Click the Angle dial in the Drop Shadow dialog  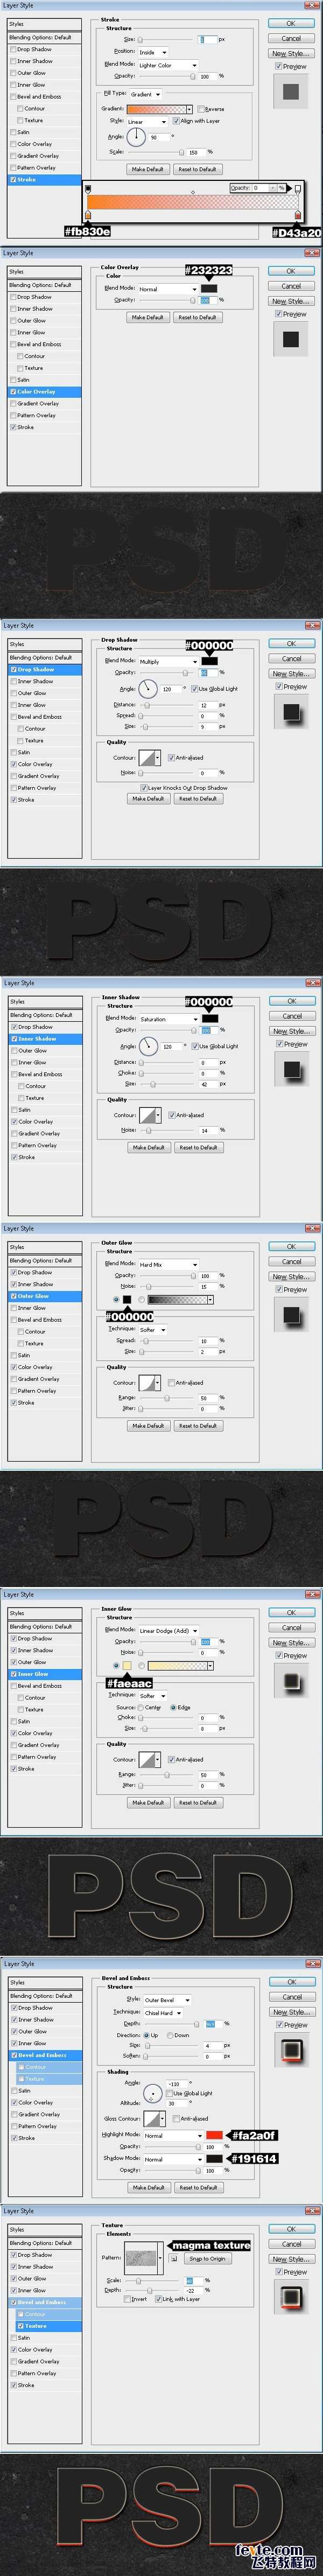[149, 689]
